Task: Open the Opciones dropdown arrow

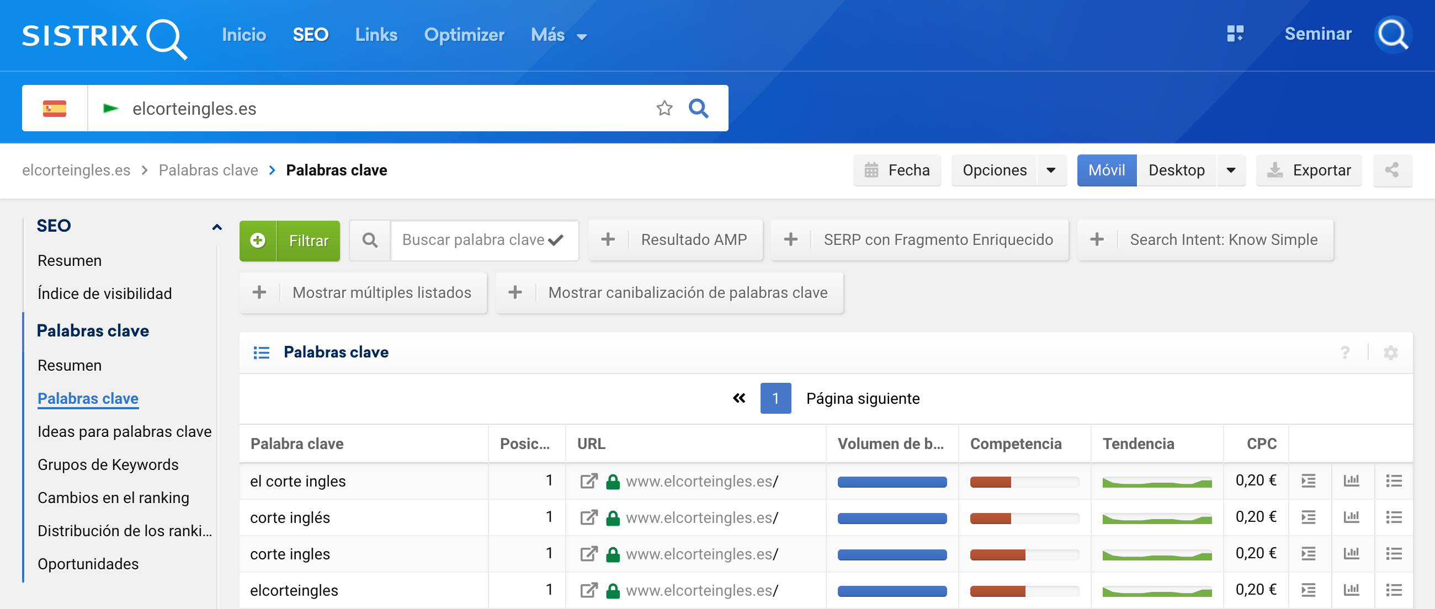Action: click(x=1051, y=170)
